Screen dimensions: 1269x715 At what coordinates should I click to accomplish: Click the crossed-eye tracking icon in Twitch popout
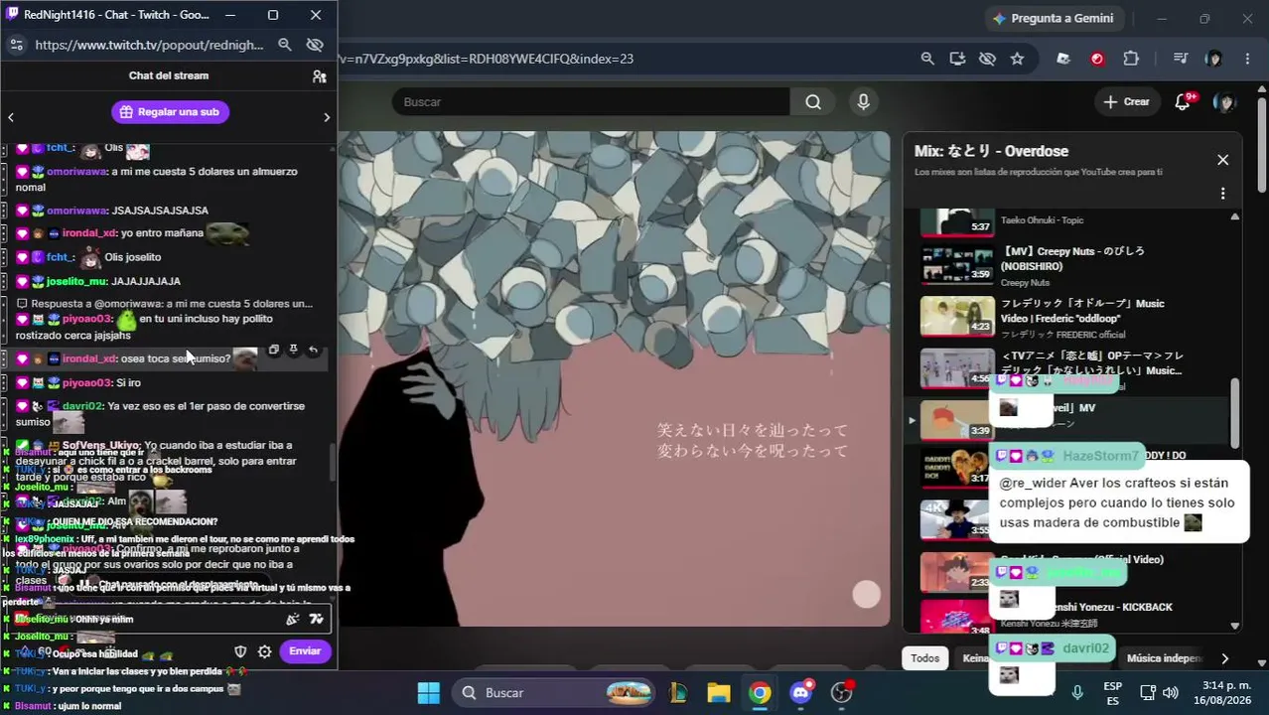point(315,45)
